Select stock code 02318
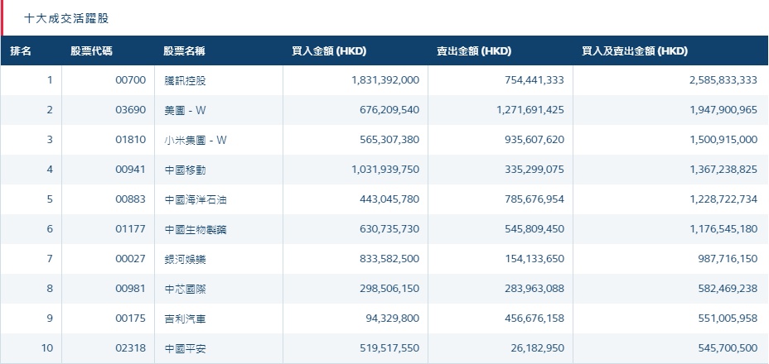The width and height of the screenshot is (769, 364). tap(130, 348)
